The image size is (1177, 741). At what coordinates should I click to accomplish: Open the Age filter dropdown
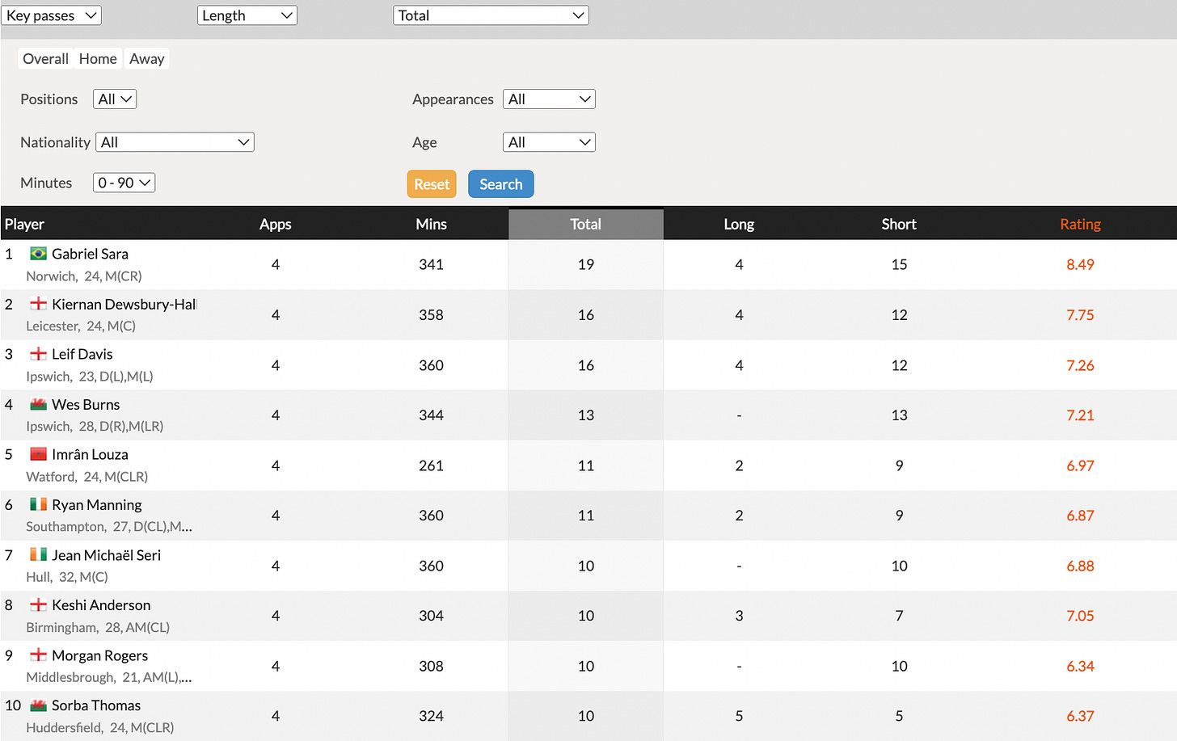549,142
